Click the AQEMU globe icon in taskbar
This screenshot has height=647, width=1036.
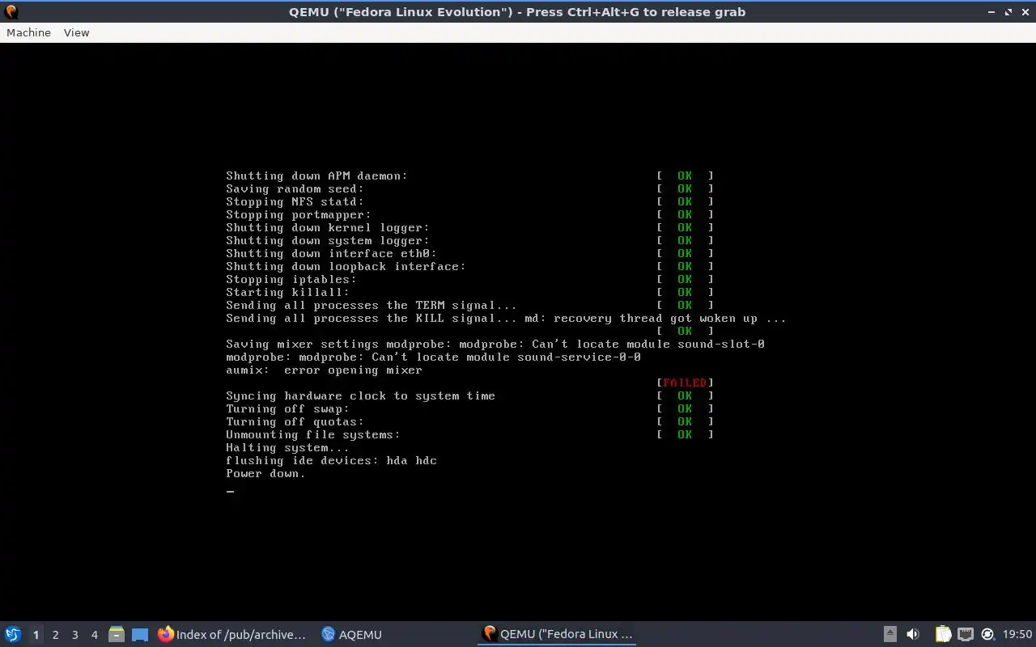click(328, 634)
